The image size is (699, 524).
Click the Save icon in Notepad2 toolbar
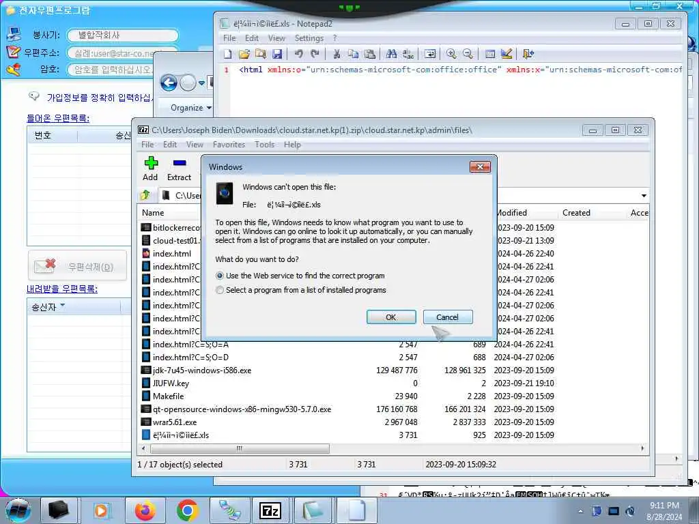tap(277, 54)
